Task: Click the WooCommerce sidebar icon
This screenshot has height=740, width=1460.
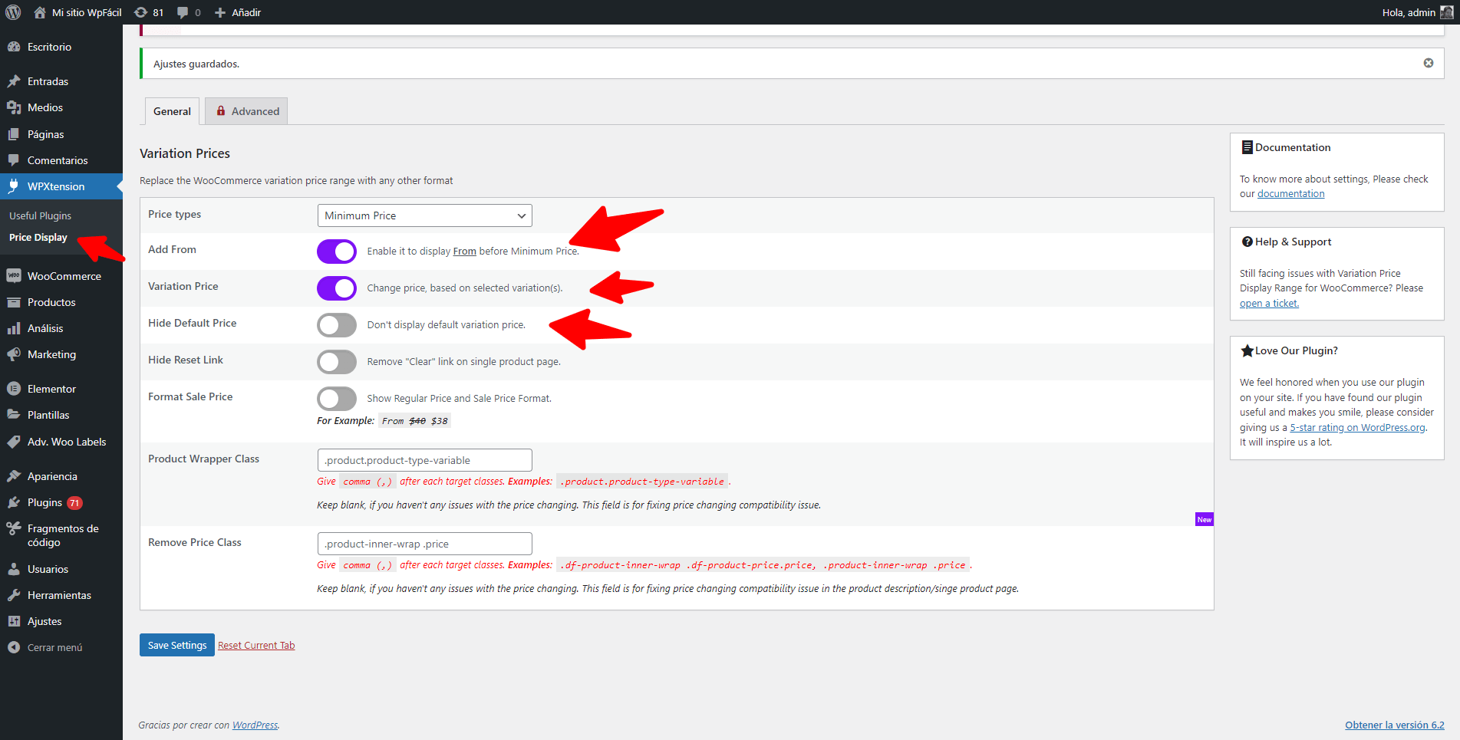Action: point(14,276)
